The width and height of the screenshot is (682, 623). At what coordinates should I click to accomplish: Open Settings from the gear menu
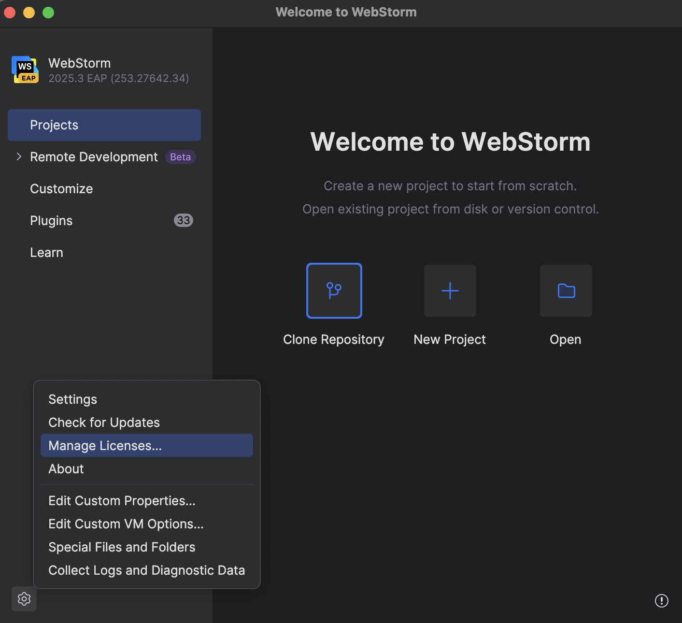click(72, 399)
